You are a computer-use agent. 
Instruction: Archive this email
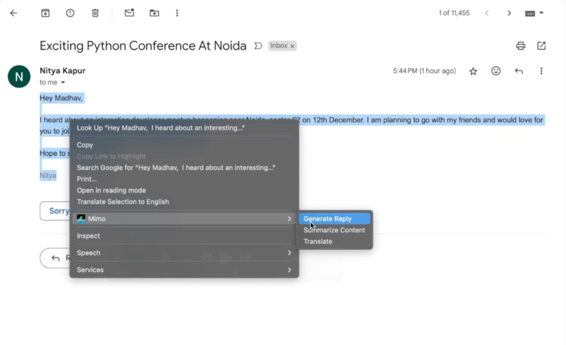click(x=45, y=13)
